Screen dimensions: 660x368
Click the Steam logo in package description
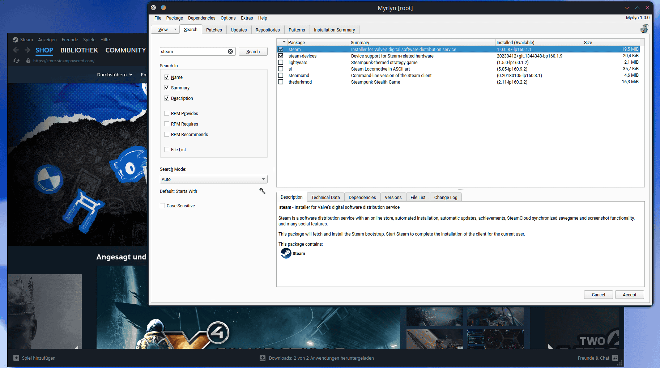coord(286,253)
